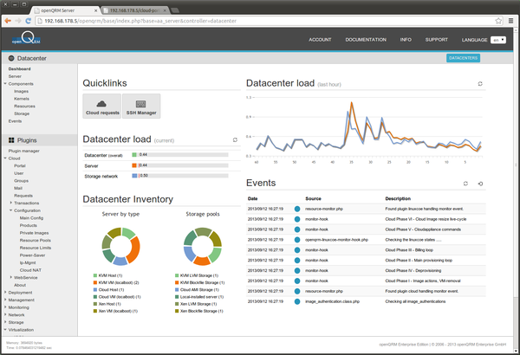The height and width of the screenshot is (355, 520).
Task: Click browser back arrow
Action: point(8,21)
